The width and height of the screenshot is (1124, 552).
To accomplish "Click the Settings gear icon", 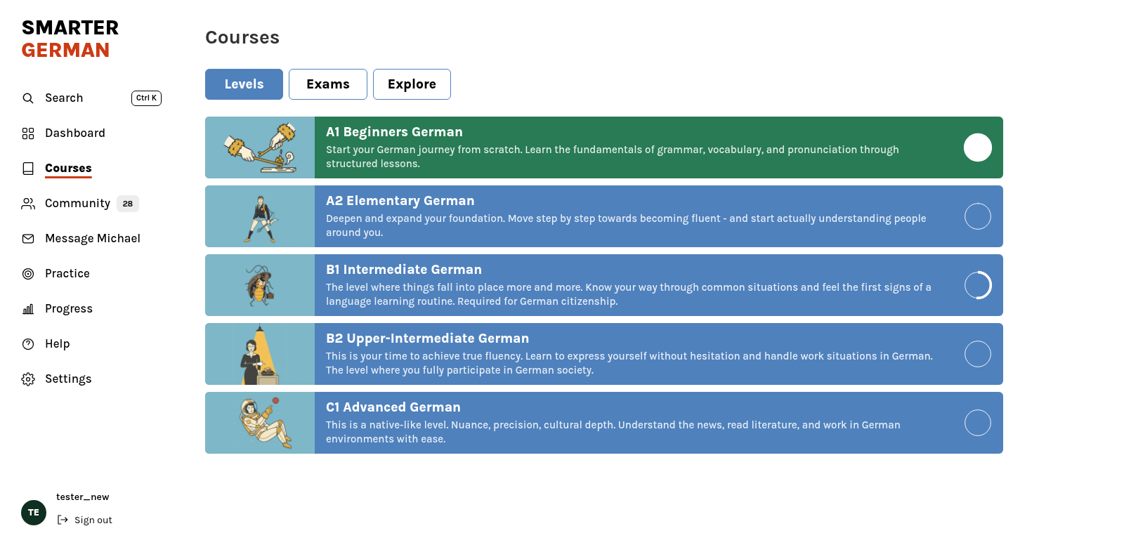I will click(28, 379).
